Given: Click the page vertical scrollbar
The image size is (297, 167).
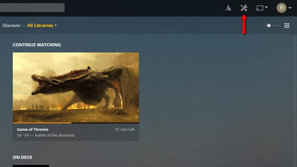Looking at the screenshot, I should coord(296,100).
